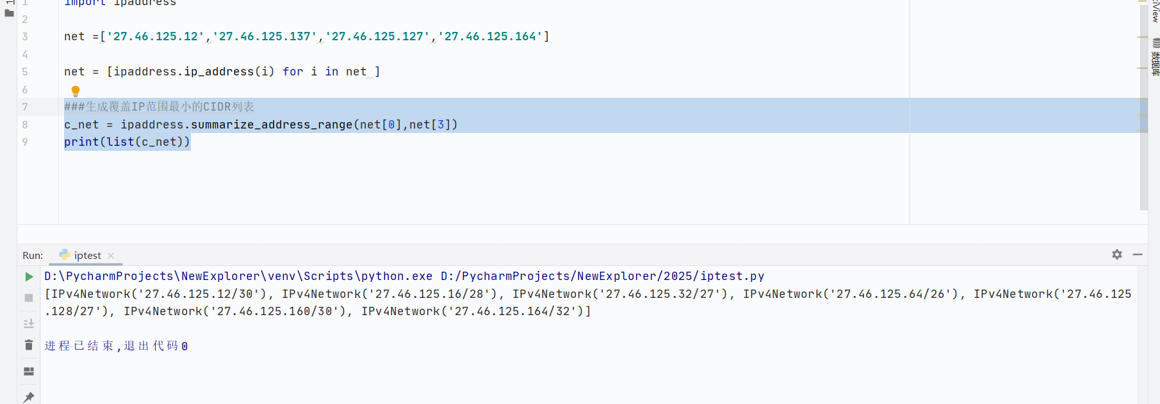This screenshot has width=1160, height=404.
Task: Open the SciView side tab
Action: [1156, 12]
